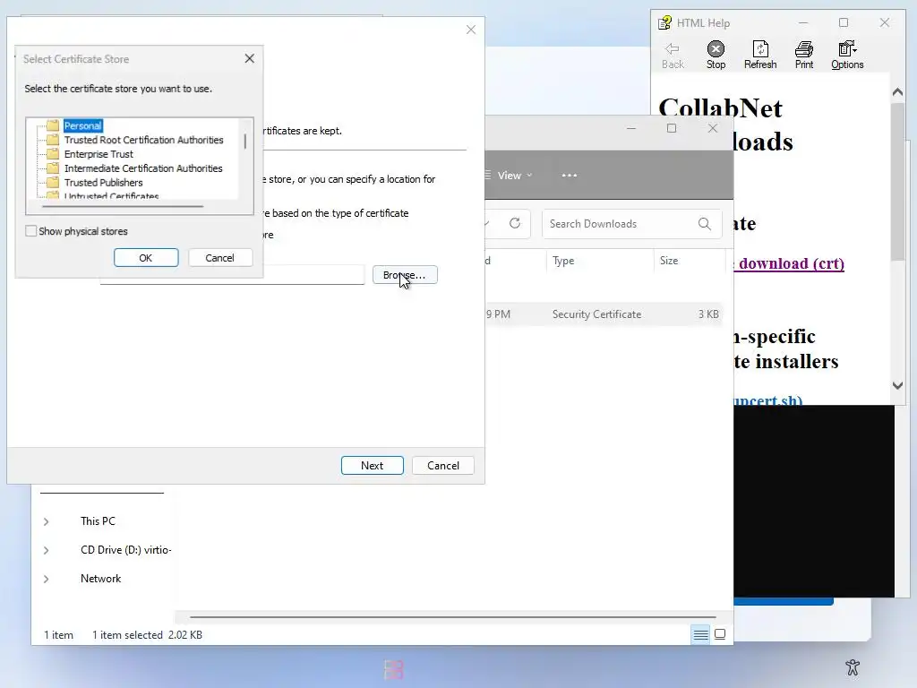The width and height of the screenshot is (917, 688).
Task: Click the refresh icon in Downloads window
Action: (515, 223)
